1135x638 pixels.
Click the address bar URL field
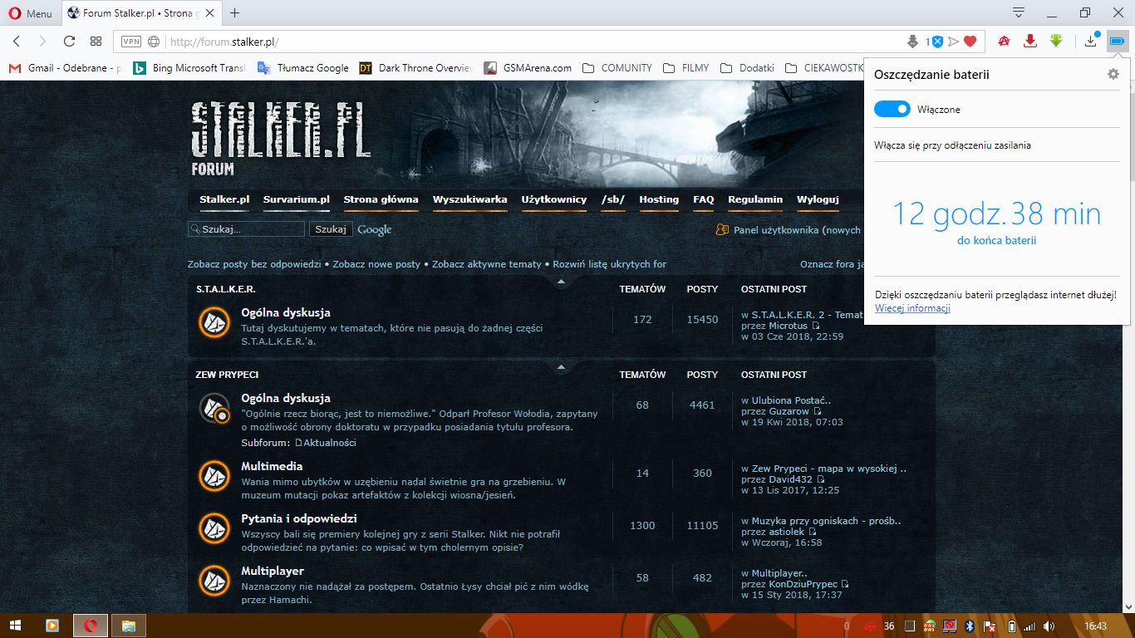tap(532, 42)
